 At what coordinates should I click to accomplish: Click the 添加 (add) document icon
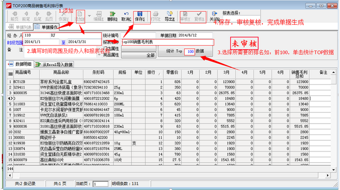pyautogui.click(x=80, y=16)
